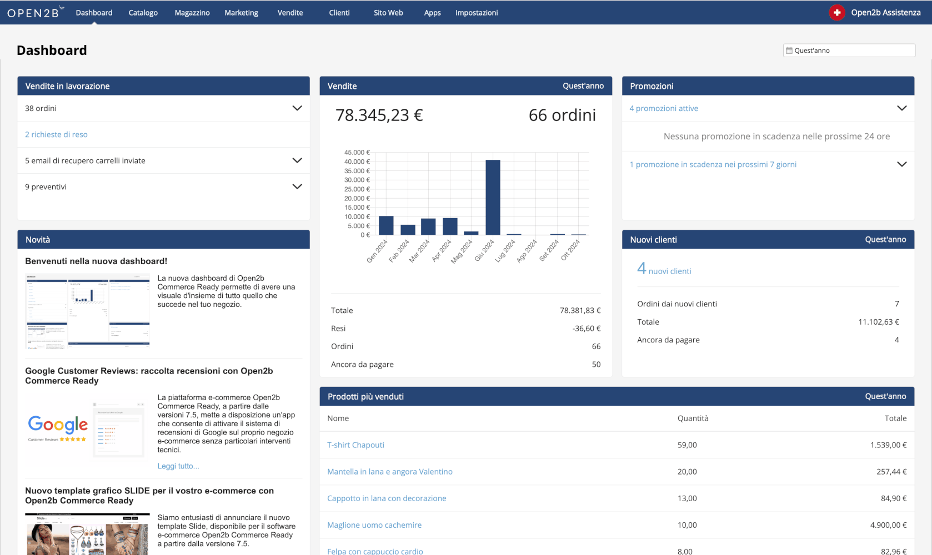Open the Vendite menu in top bar
932x555 pixels.
[290, 13]
